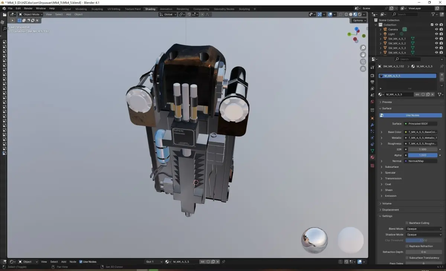Hide Camera with its eye icon

click(437, 29)
